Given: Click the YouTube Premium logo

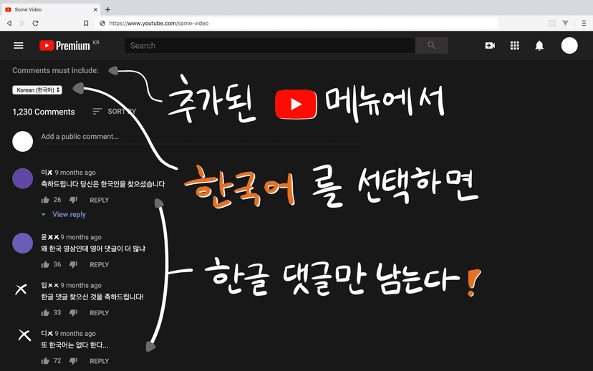Looking at the screenshot, I should pos(64,46).
